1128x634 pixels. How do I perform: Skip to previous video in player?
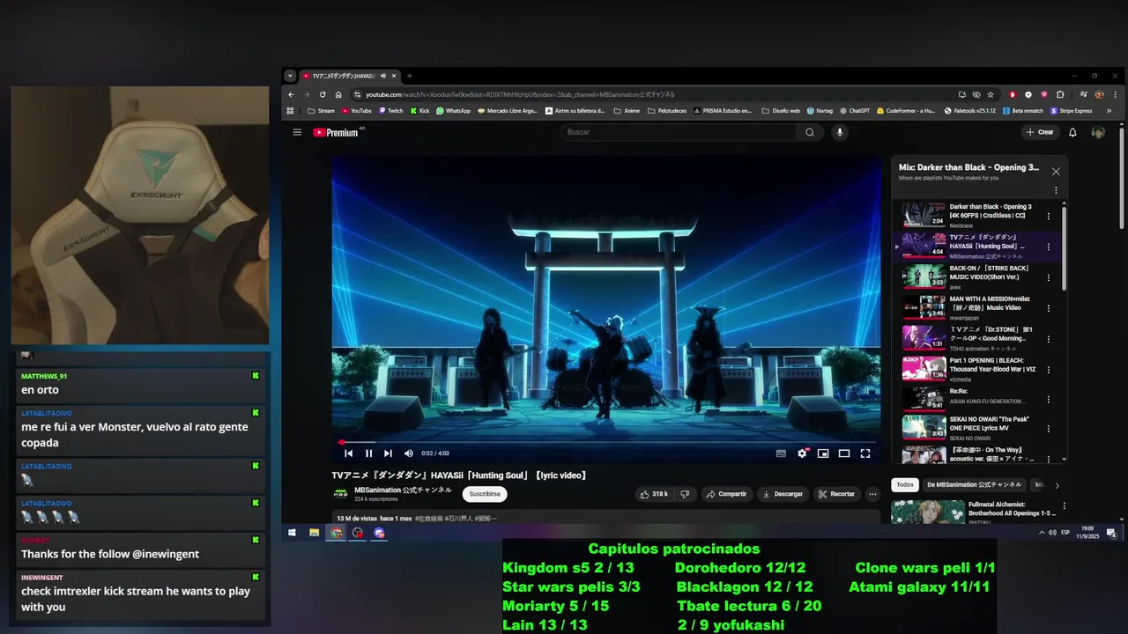point(349,453)
